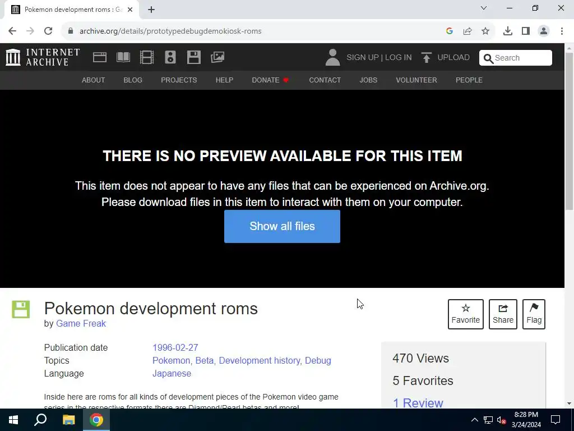Open a new browser tab
The height and width of the screenshot is (431, 574).
[151, 10]
